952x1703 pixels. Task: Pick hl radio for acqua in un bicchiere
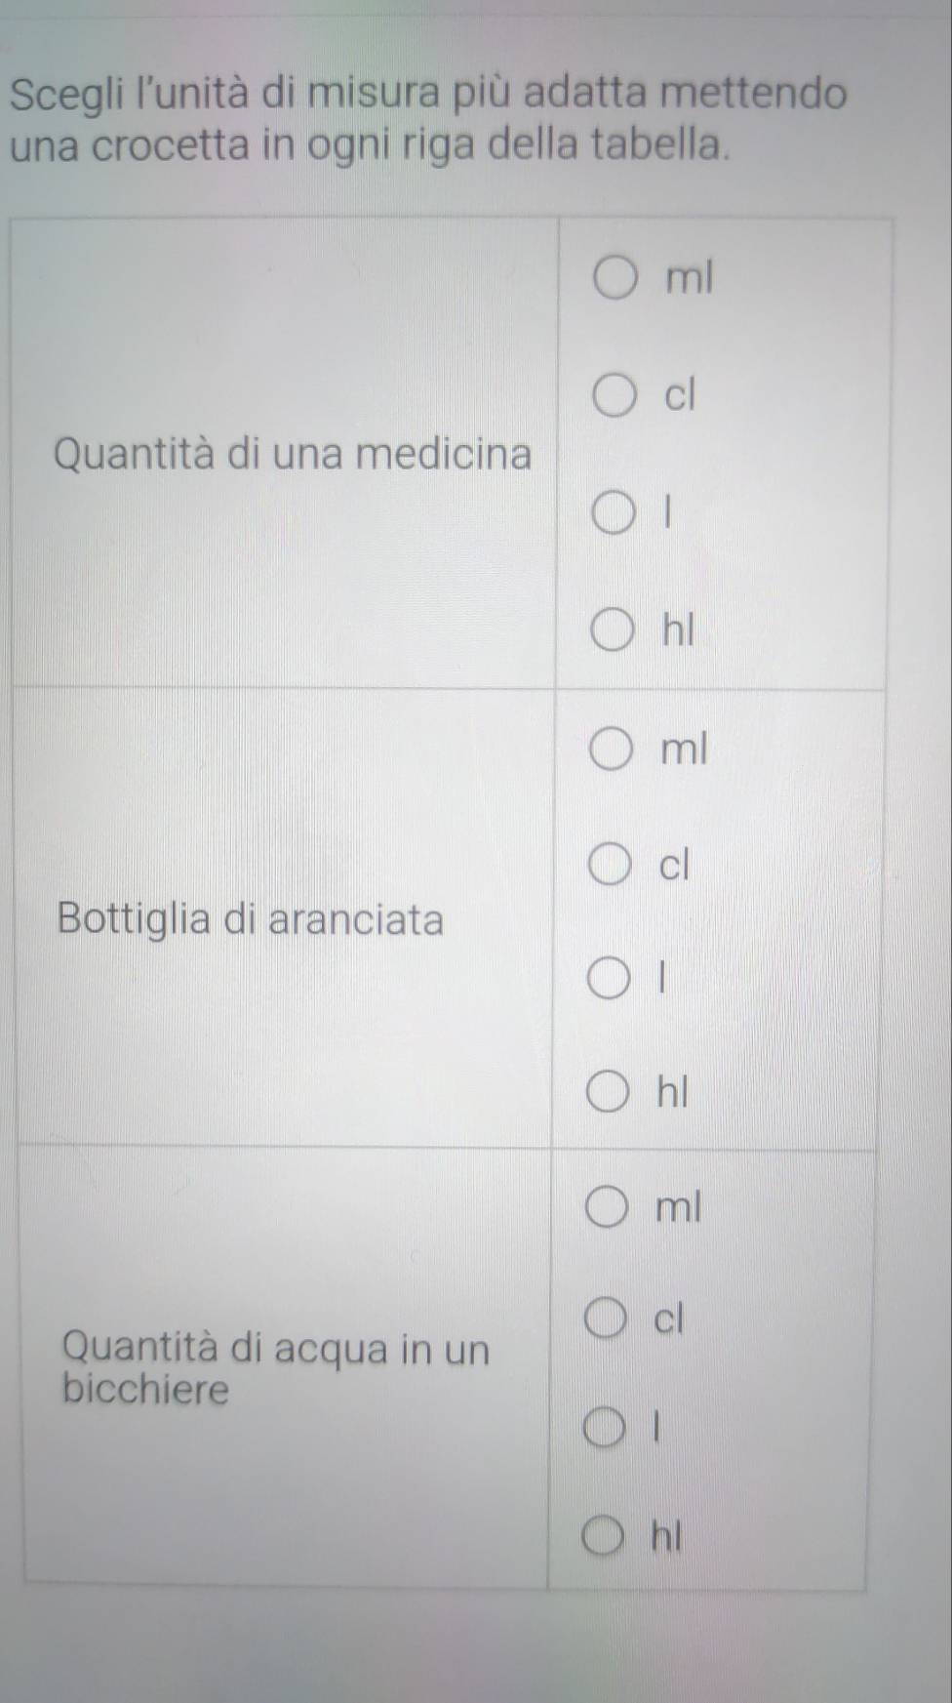(604, 1538)
